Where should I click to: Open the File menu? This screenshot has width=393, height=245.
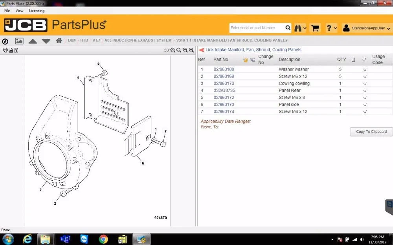(x=7, y=11)
